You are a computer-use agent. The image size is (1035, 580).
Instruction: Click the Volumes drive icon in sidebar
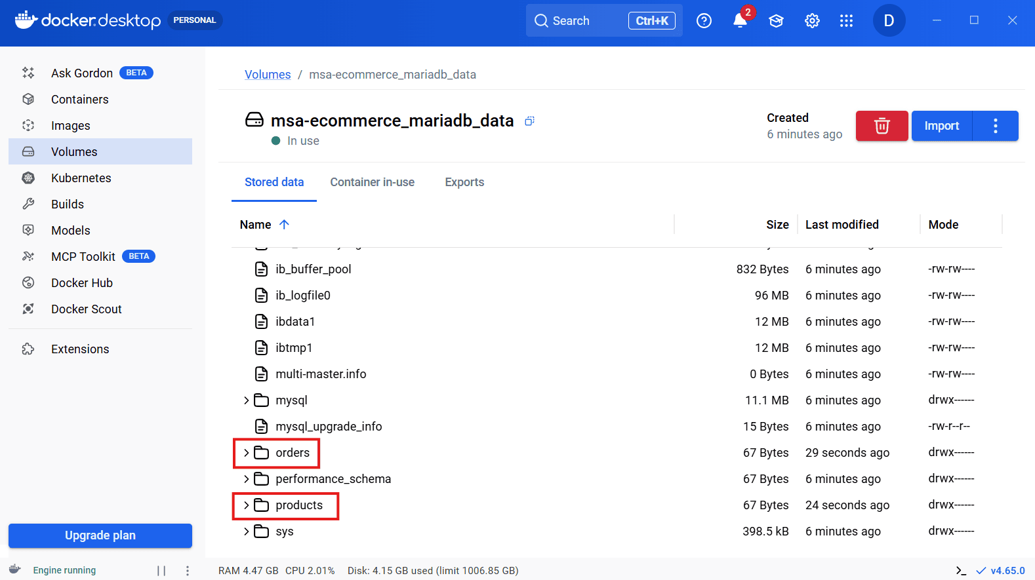28,151
